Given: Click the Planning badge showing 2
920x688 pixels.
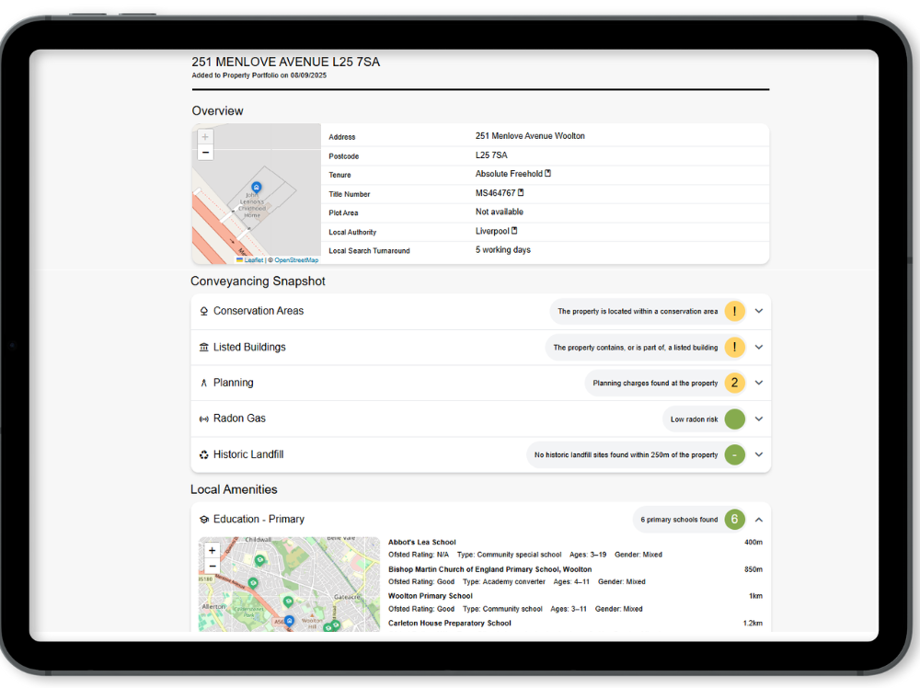Looking at the screenshot, I should point(734,383).
